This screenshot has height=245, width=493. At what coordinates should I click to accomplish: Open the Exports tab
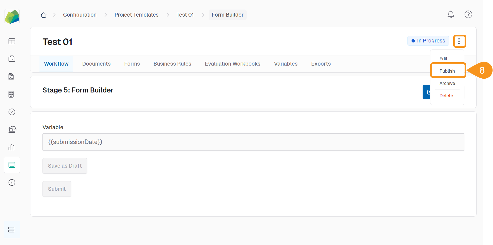pos(321,64)
